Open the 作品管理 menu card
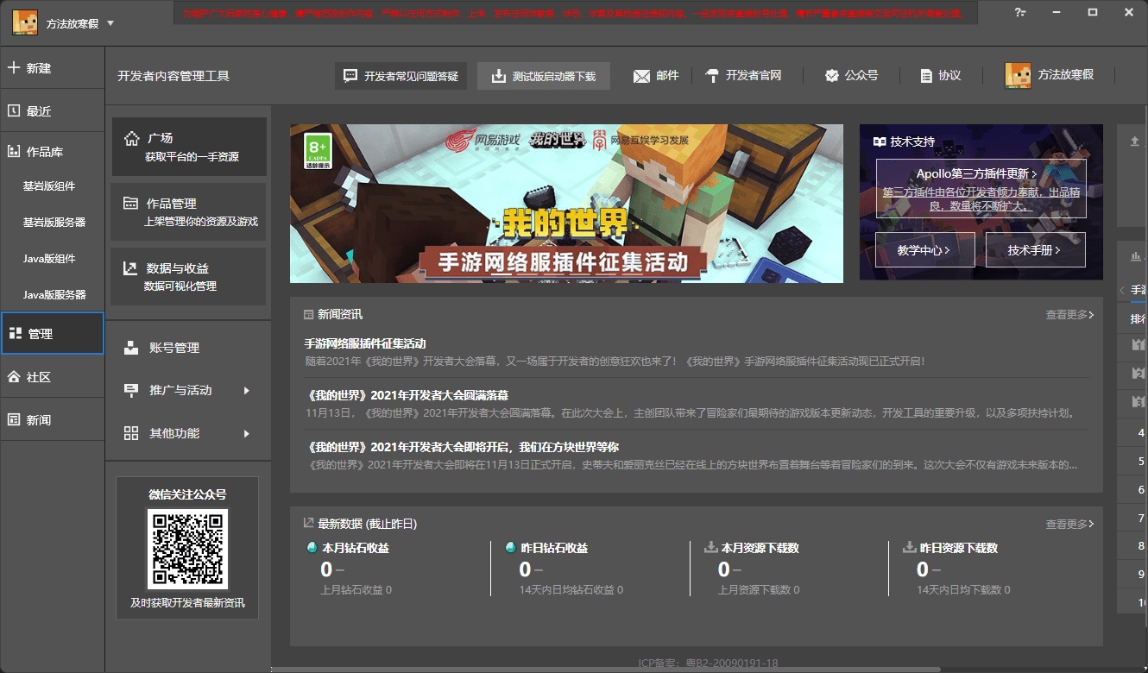1148x673 pixels. tap(189, 211)
